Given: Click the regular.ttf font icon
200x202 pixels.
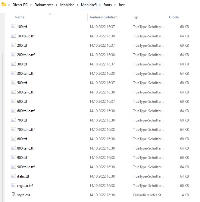Looking at the screenshot, I should pyautogui.click(x=13, y=186).
